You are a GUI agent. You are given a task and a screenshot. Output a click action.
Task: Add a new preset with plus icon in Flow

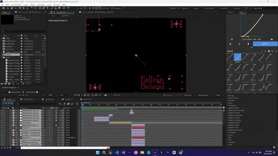tap(265, 51)
